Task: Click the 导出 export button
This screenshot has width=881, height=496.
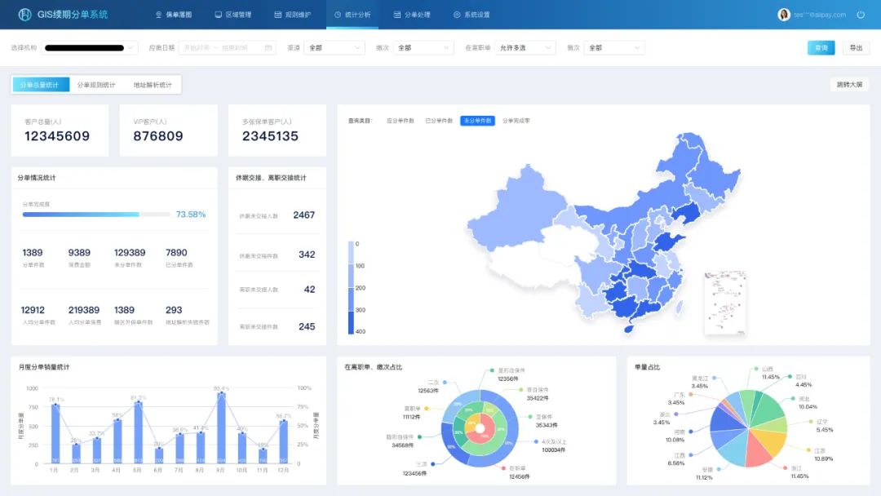Action: (x=856, y=48)
